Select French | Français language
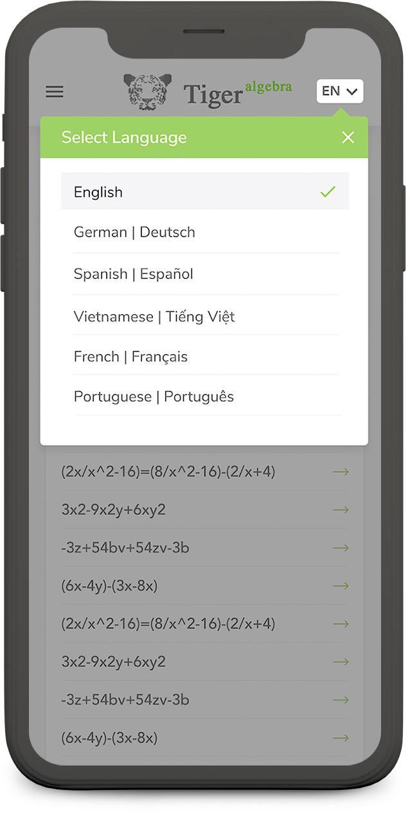This screenshot has height=824, width=410. click(130, 357)
